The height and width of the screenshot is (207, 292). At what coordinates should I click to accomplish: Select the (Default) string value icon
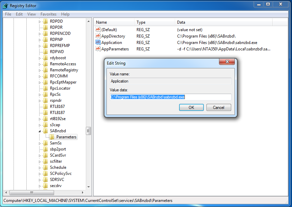[x=98, y=29]
